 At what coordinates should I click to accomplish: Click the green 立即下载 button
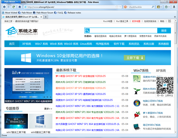(134, 58)
